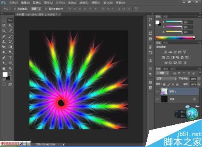Viewport: 202px width, 147px height.
Task: Select the History Brush tool
Action: pos(10,42)
